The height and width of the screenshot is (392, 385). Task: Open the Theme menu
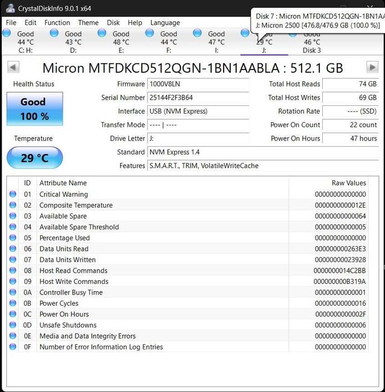coord(89,23)
